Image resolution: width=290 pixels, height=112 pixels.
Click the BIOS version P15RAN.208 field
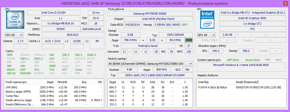coord(167,25)
